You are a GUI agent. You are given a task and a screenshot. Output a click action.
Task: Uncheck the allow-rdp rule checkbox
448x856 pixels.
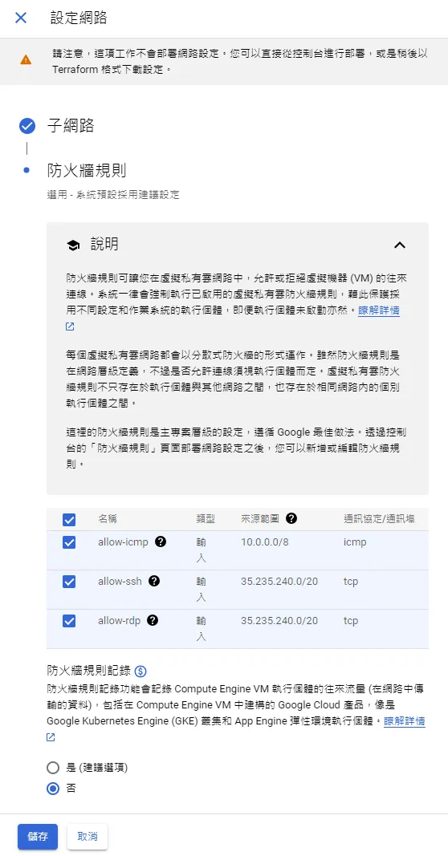(x=69, y=621)
